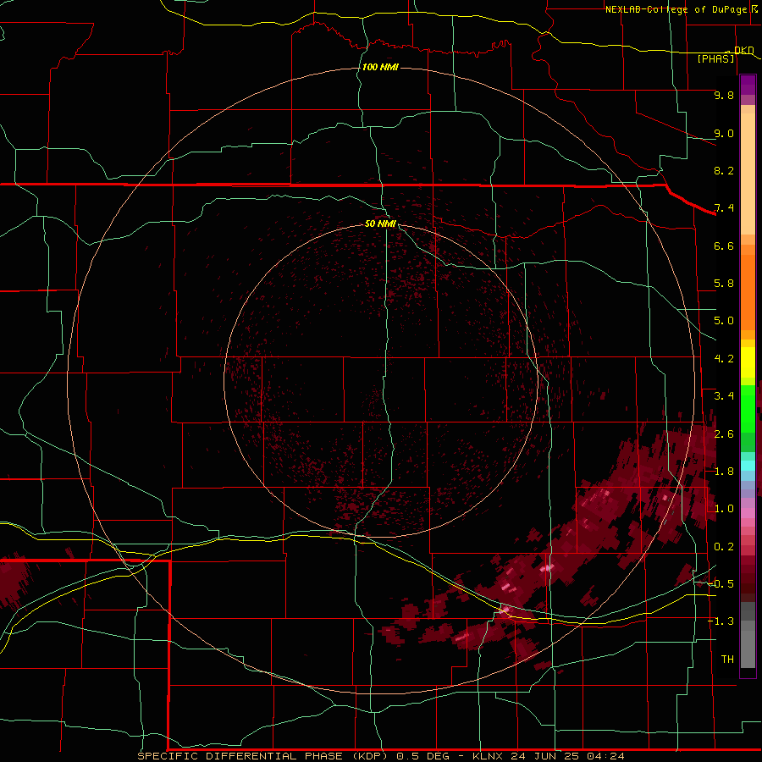Click the 50 NMI range ring label
762x762 pixels.
(380, 224)
